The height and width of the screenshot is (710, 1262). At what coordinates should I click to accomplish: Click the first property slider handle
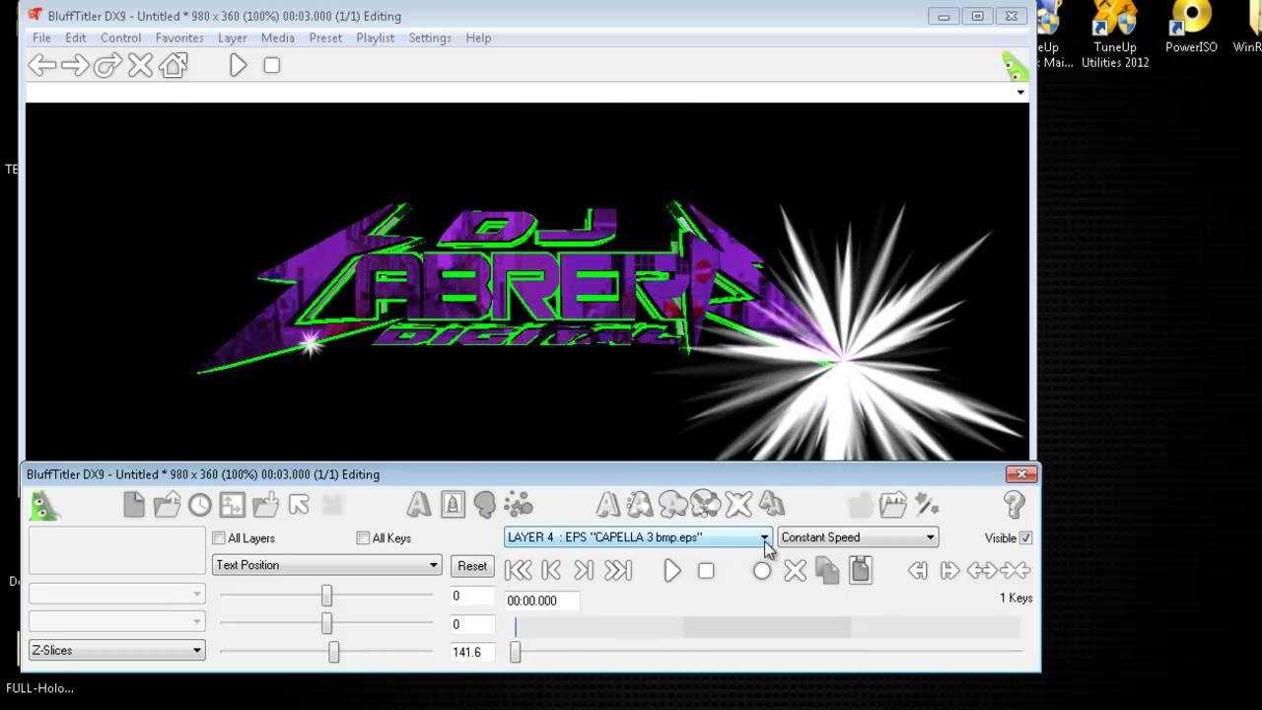pos(326,596)
